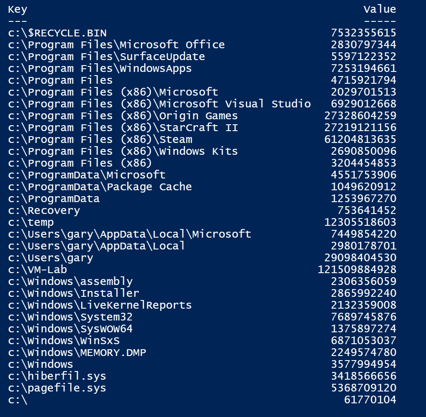Click the c:\temp path text
This screenshot has height=417, width=426.
pos(31,222)
